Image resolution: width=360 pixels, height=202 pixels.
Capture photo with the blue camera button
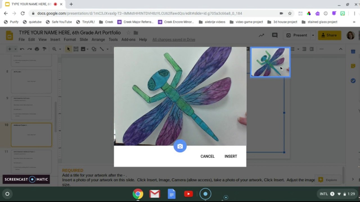point(180,146)
